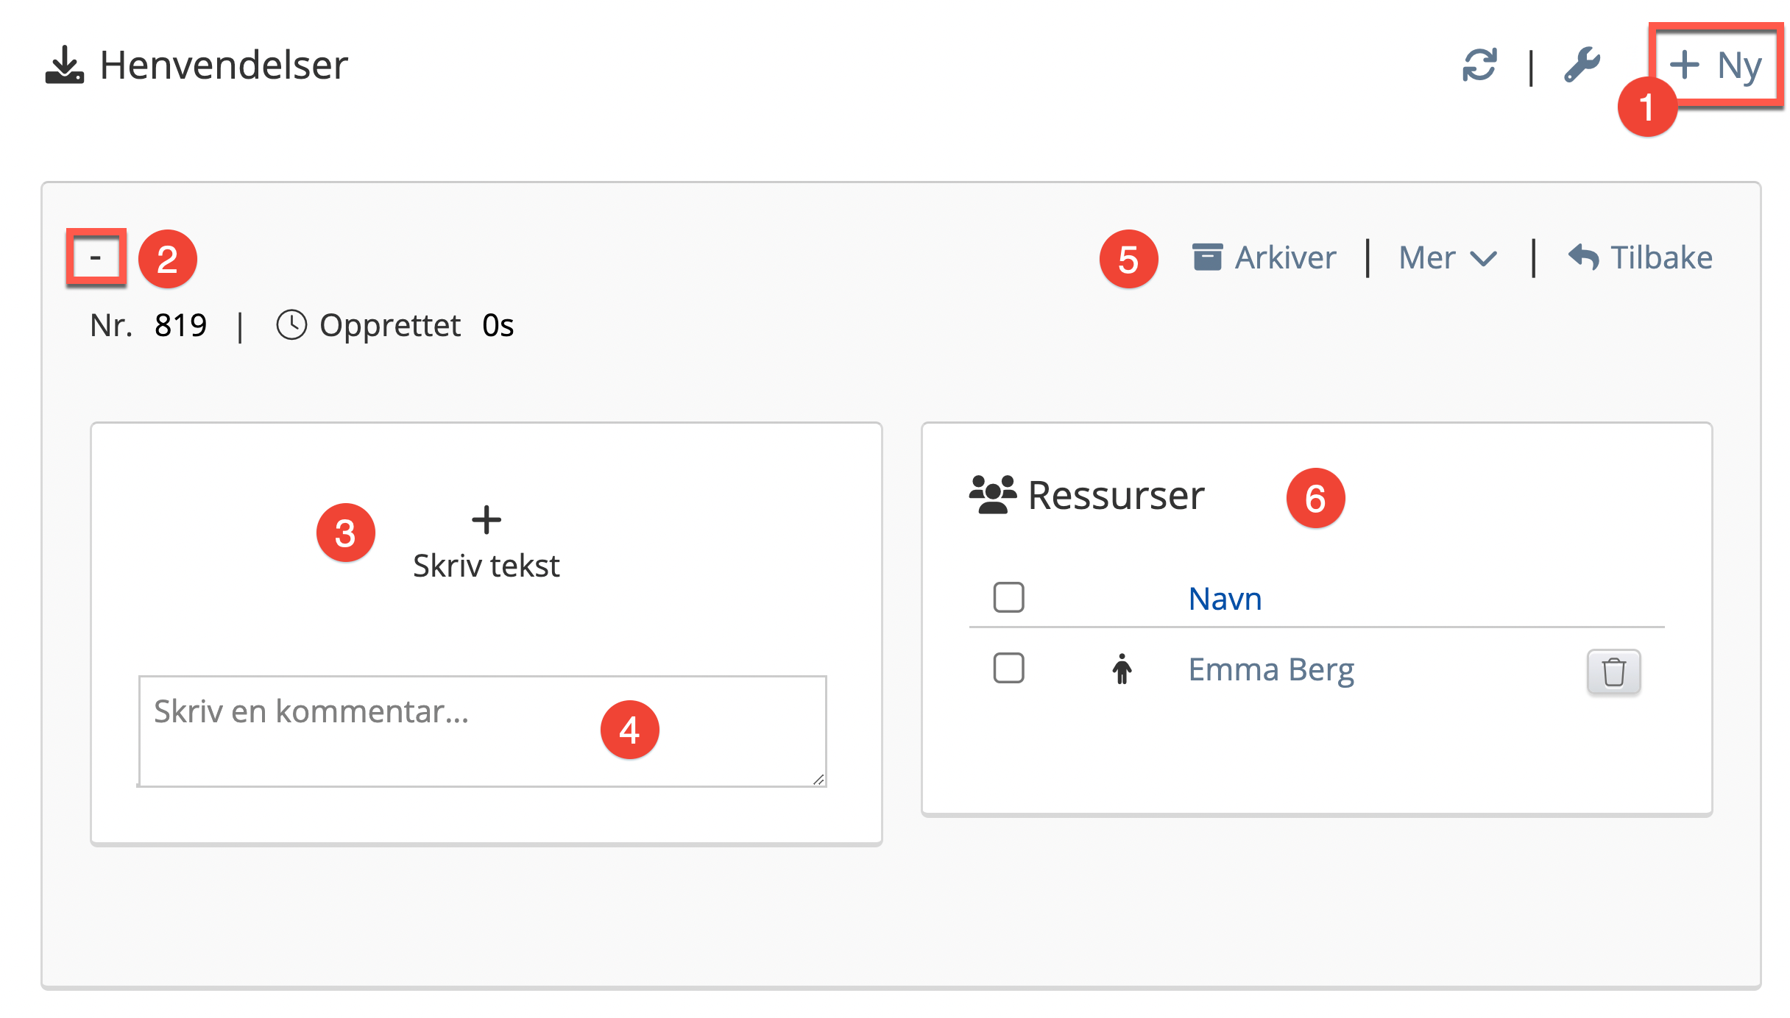
Task: Click the comment box resize handle
Action: click(x=818, y=779)
